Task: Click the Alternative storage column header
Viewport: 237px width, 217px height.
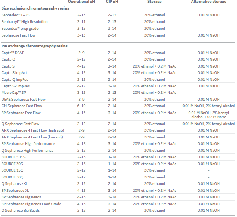Action: [x=209, y=2]
